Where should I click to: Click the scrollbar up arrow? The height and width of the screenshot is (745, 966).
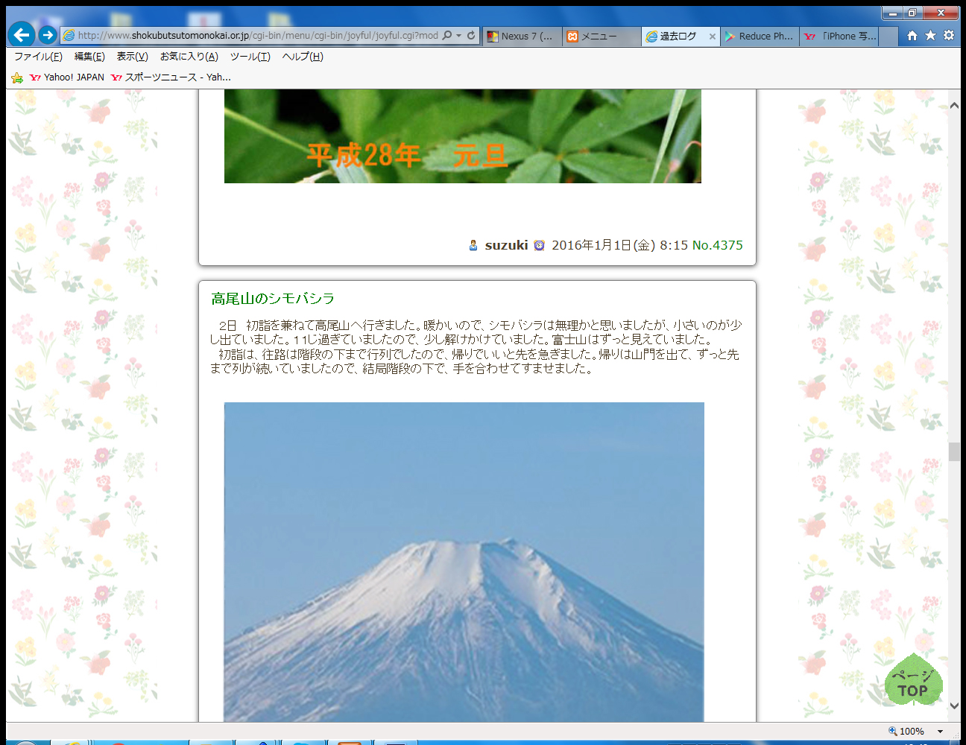click(954, 106)
